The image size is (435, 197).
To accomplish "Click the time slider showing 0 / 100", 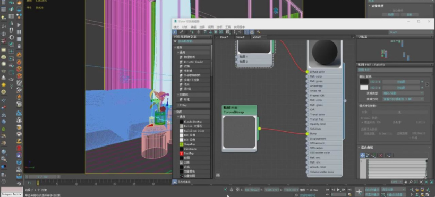I will click(x=43, y=177).
